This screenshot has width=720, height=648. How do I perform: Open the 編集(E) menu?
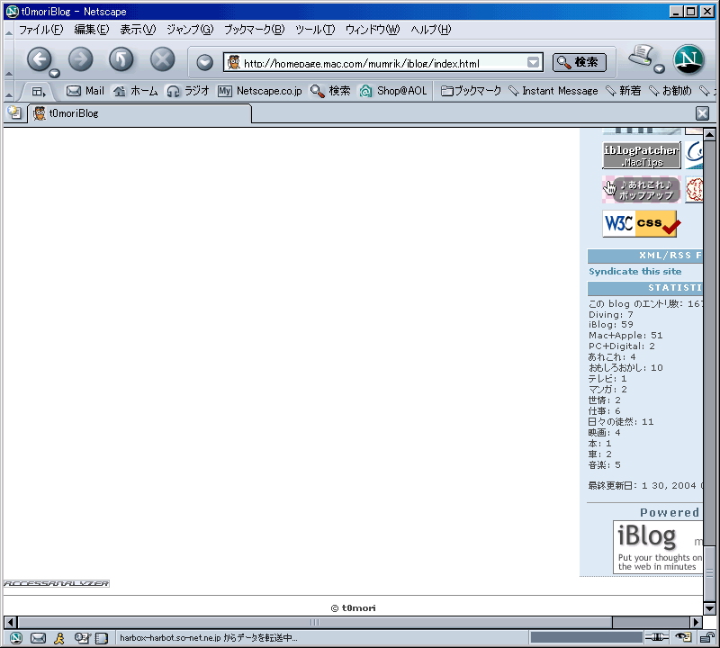(x=92, y=30)
